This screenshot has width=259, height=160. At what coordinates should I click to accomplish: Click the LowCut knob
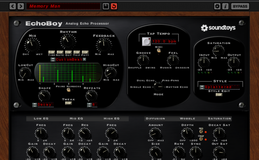25,73
